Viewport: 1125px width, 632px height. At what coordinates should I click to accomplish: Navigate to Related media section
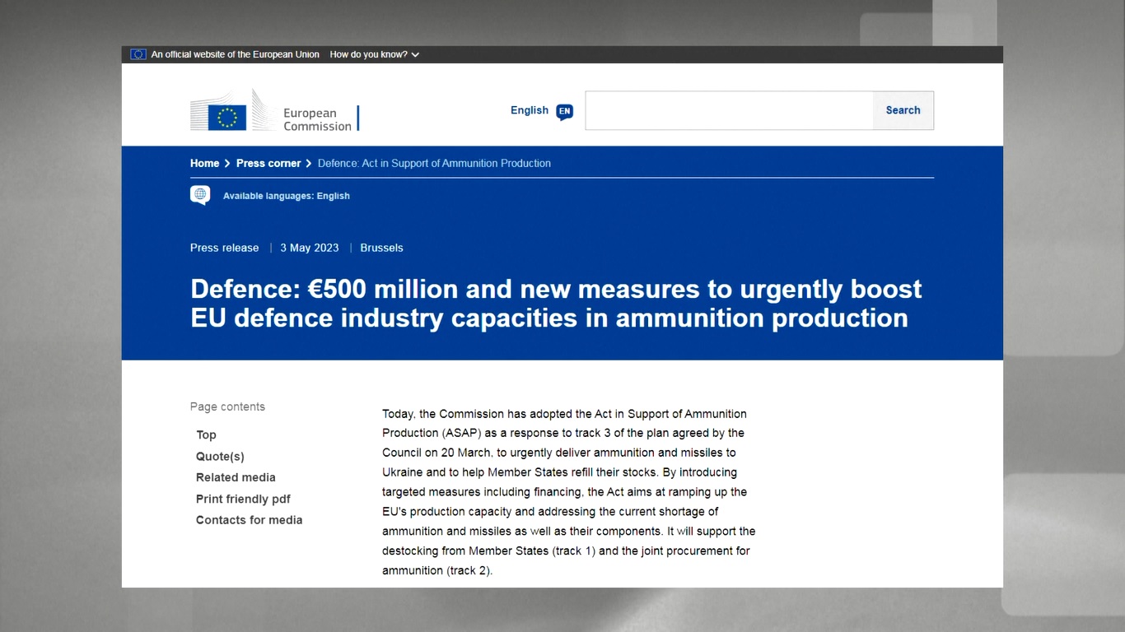pos(236,477)
